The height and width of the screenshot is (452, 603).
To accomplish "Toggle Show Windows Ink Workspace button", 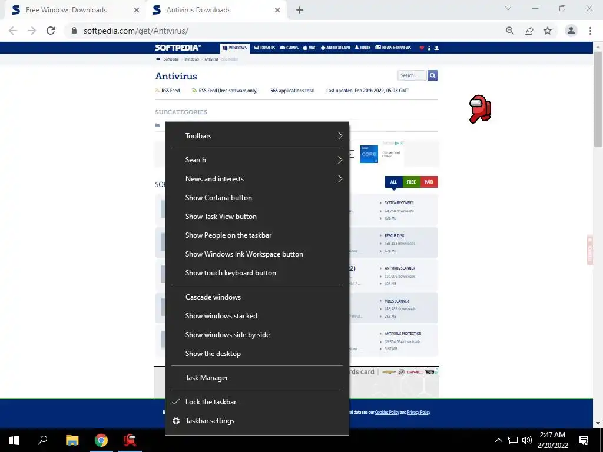I will coord(257,254).
